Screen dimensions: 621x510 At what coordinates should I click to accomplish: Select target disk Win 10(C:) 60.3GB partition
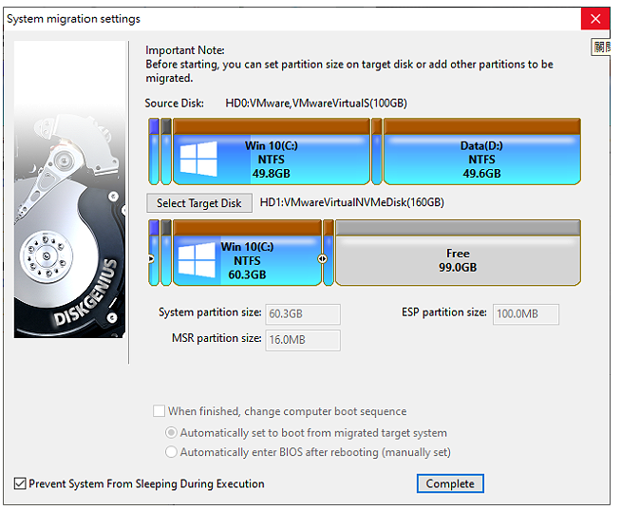point(247,253)
